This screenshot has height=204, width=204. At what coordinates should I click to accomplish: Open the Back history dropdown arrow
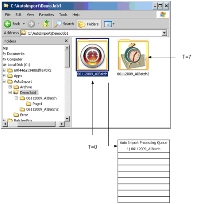tap(24, 24)
